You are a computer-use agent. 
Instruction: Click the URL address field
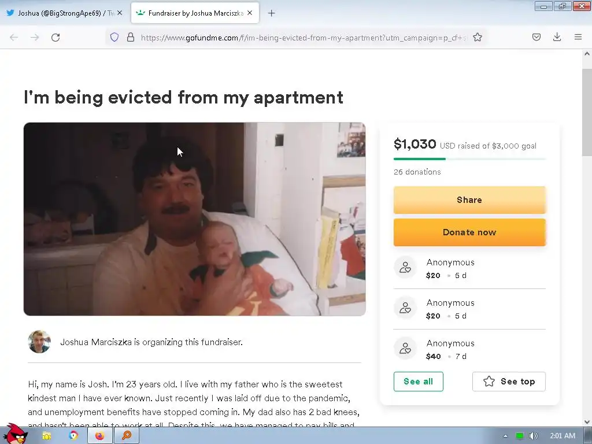304,38
